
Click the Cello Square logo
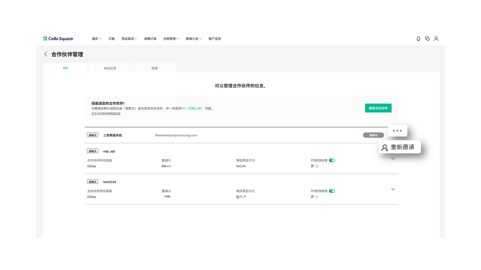pyautogui.click(x=58, y=39)
